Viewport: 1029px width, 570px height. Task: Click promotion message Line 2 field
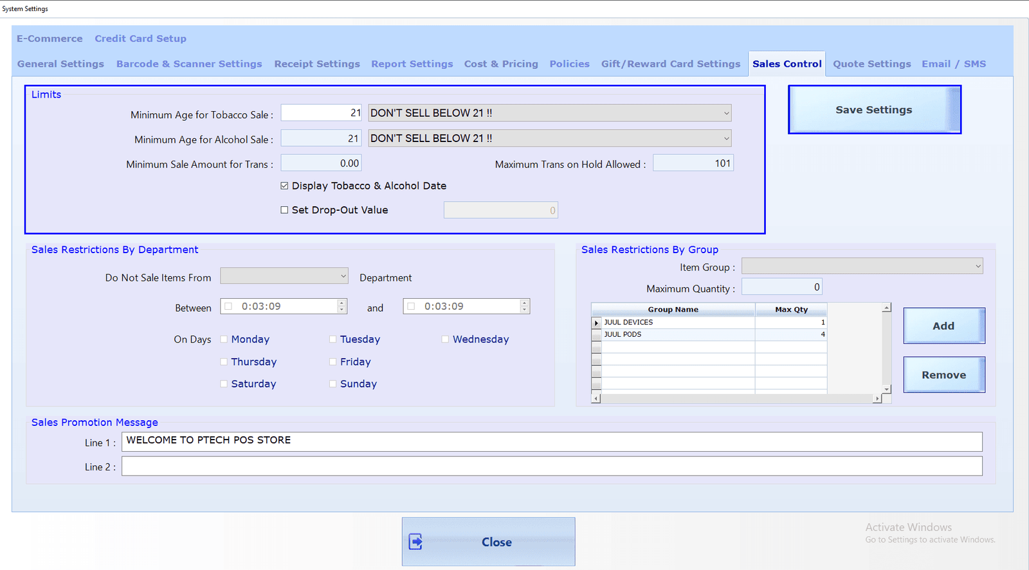click(552, 466)
